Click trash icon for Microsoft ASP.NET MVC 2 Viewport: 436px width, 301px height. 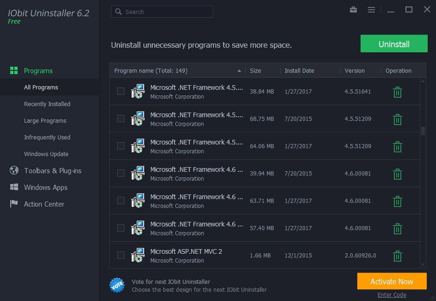coord(397,256)
